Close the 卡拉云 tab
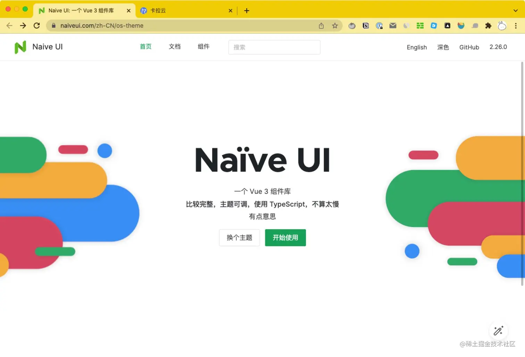Screen dimensions: 525x357 [230, 10]
